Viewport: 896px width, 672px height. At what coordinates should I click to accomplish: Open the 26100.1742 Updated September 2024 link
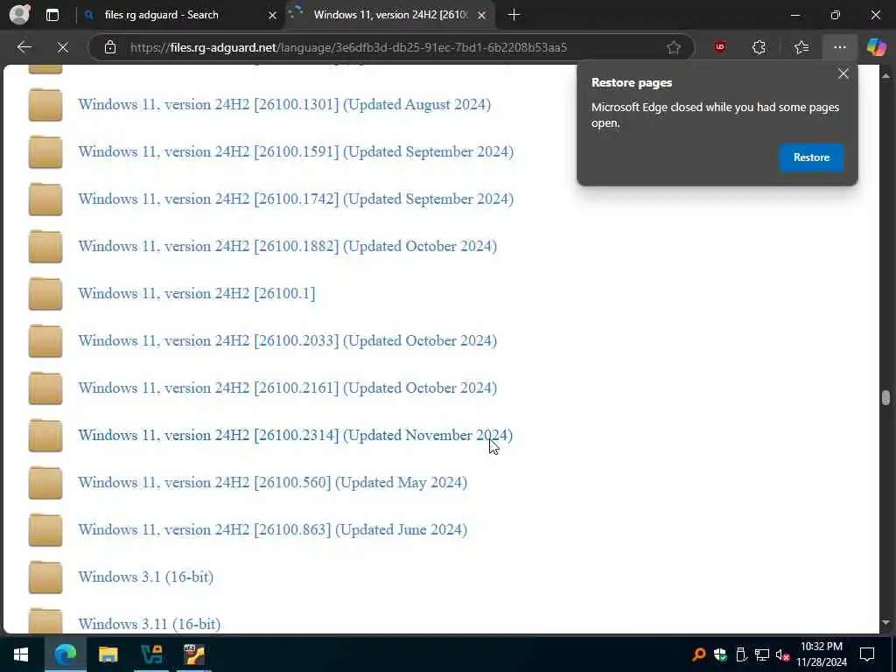coord(296,199)
